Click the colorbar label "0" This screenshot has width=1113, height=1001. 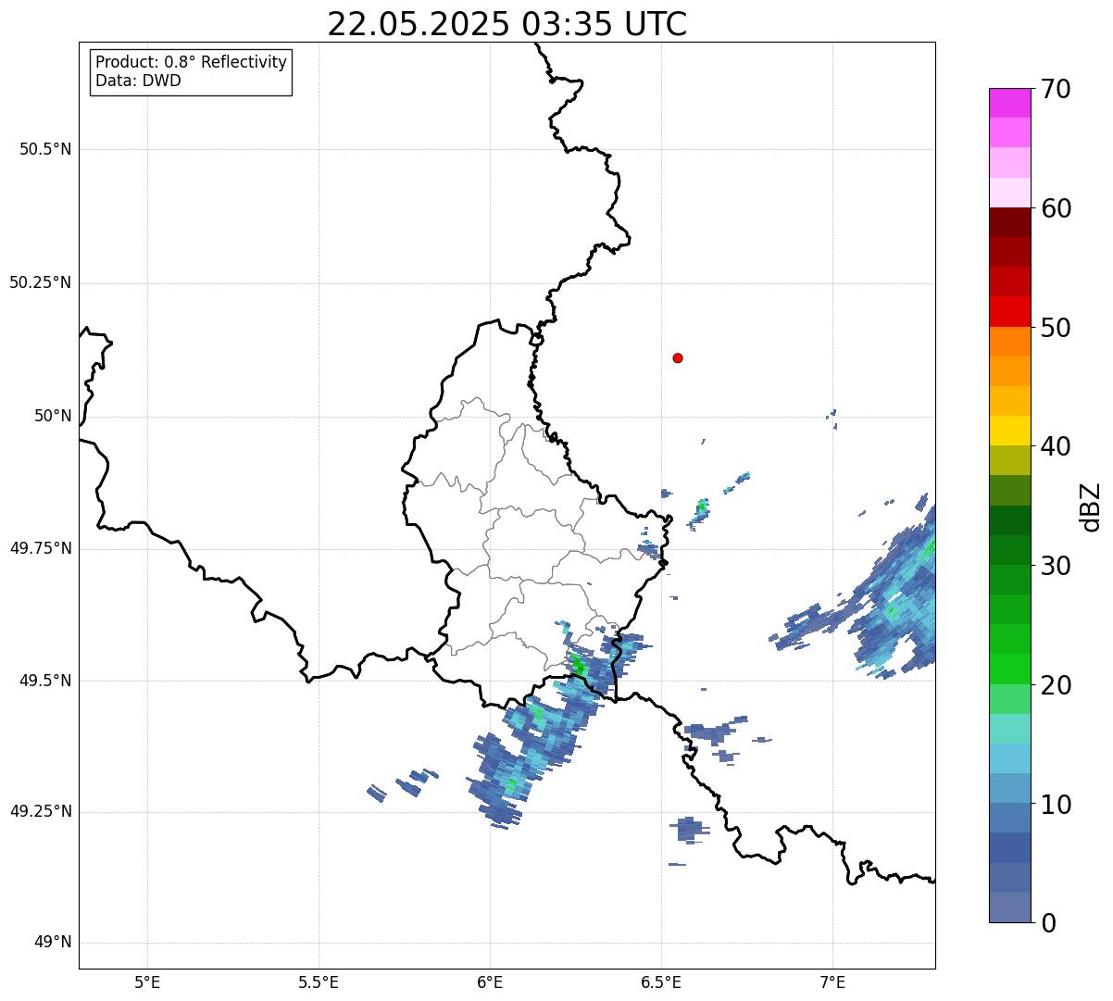pos(1048,923)
